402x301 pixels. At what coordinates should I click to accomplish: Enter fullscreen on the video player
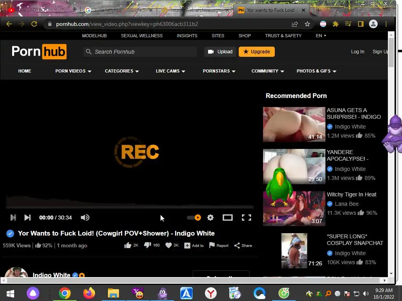[x=247, y=218]
